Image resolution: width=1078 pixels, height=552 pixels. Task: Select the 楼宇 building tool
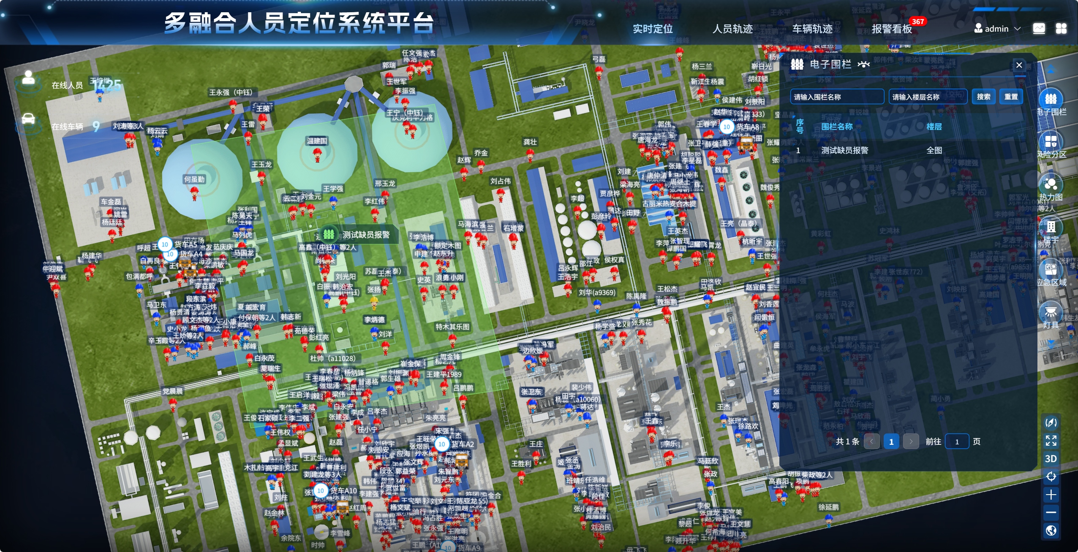click(1051, 227)
